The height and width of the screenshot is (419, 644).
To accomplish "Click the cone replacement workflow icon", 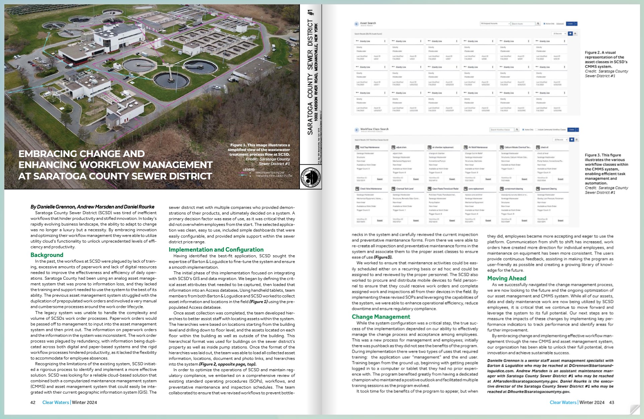I will point(466,189).
